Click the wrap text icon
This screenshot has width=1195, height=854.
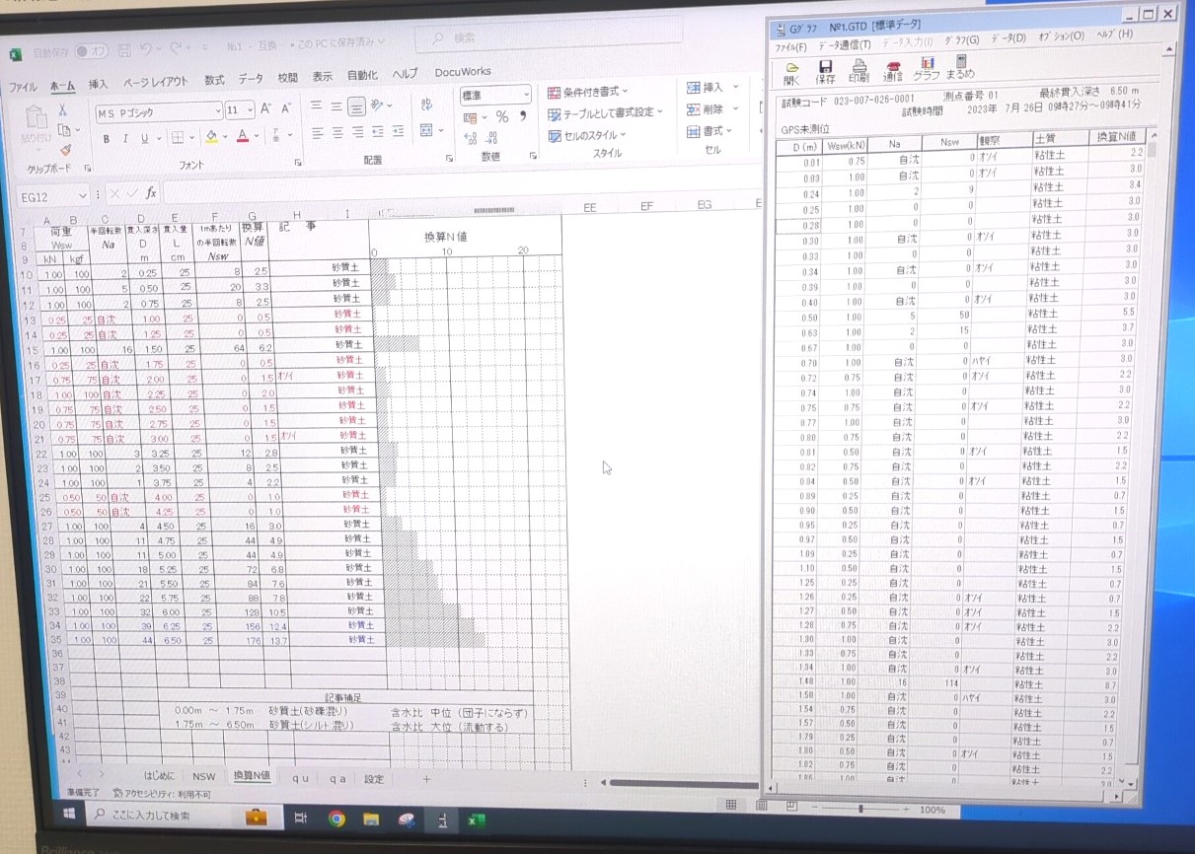point(426,105)
